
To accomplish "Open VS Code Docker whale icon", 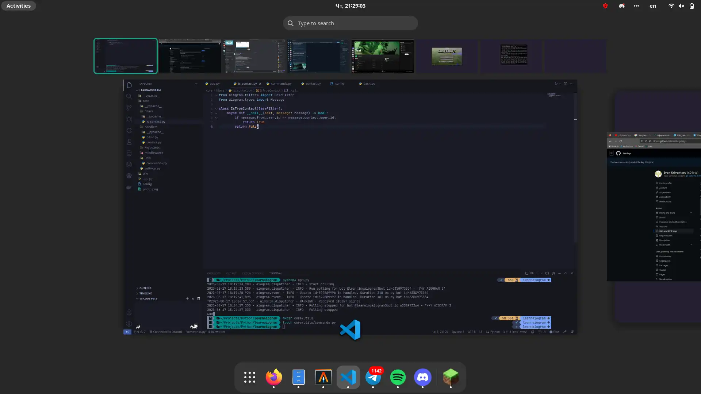I will click(129, 187).
